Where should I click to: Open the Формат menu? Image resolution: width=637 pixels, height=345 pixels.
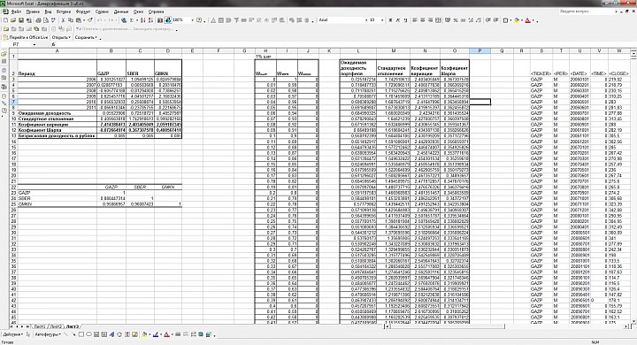(83, 11)
